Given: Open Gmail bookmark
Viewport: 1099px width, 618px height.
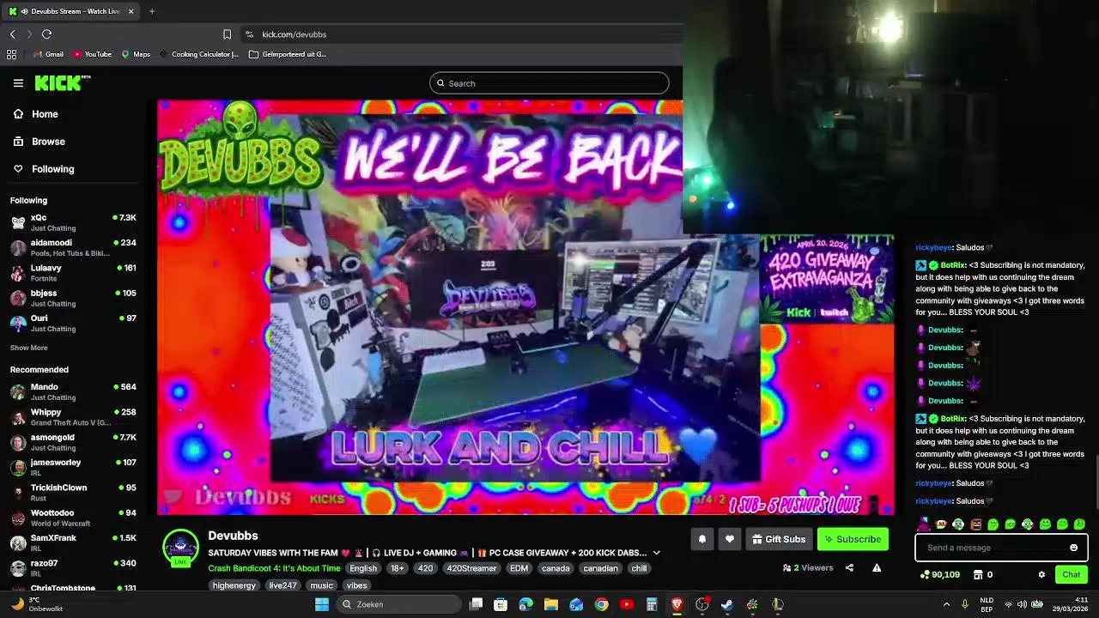Looking at the screenshot, I should (x=48, y=54).
